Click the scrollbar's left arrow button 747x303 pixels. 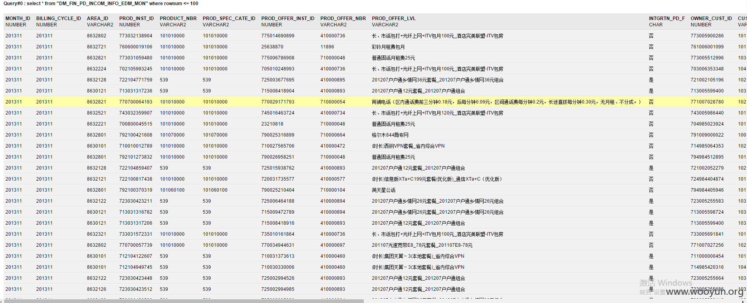click(2, 301)
